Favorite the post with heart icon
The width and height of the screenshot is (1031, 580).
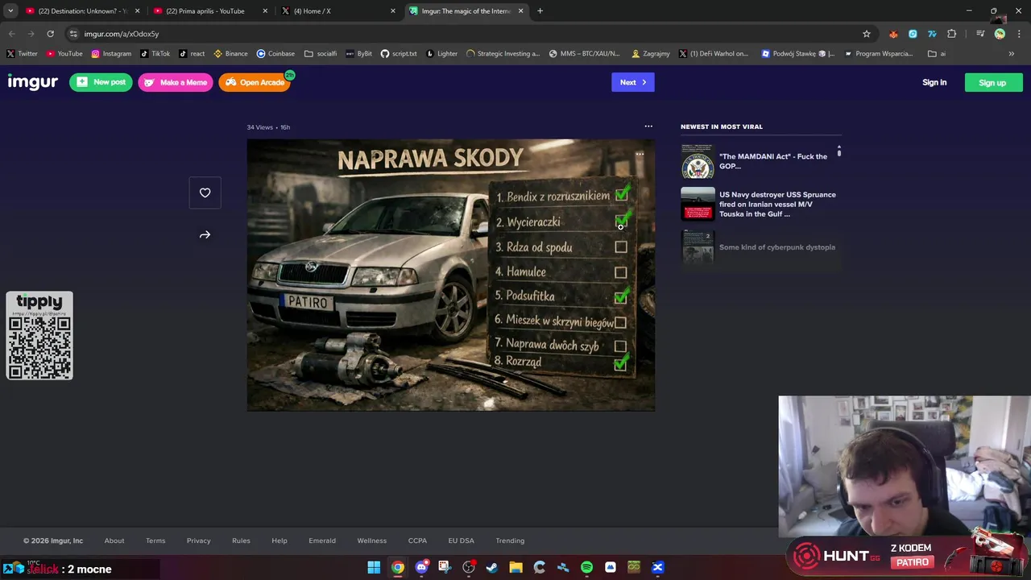pyautogui.click(x=205, y=193)
